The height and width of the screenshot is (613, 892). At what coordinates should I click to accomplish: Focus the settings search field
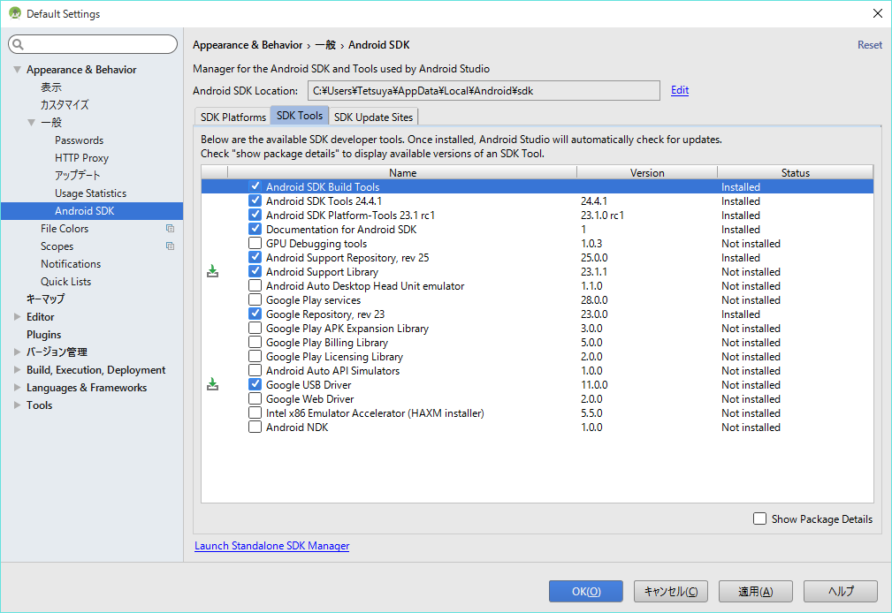tap(93, 44)
